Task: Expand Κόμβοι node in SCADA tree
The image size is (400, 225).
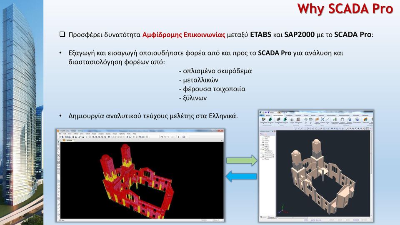Action: tap(261, 149)
